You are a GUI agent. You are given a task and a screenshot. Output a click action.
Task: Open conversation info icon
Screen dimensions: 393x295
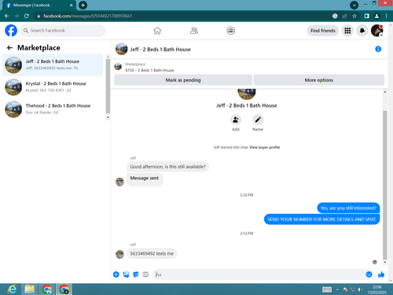pyautogui.click(x=378, y=49)
